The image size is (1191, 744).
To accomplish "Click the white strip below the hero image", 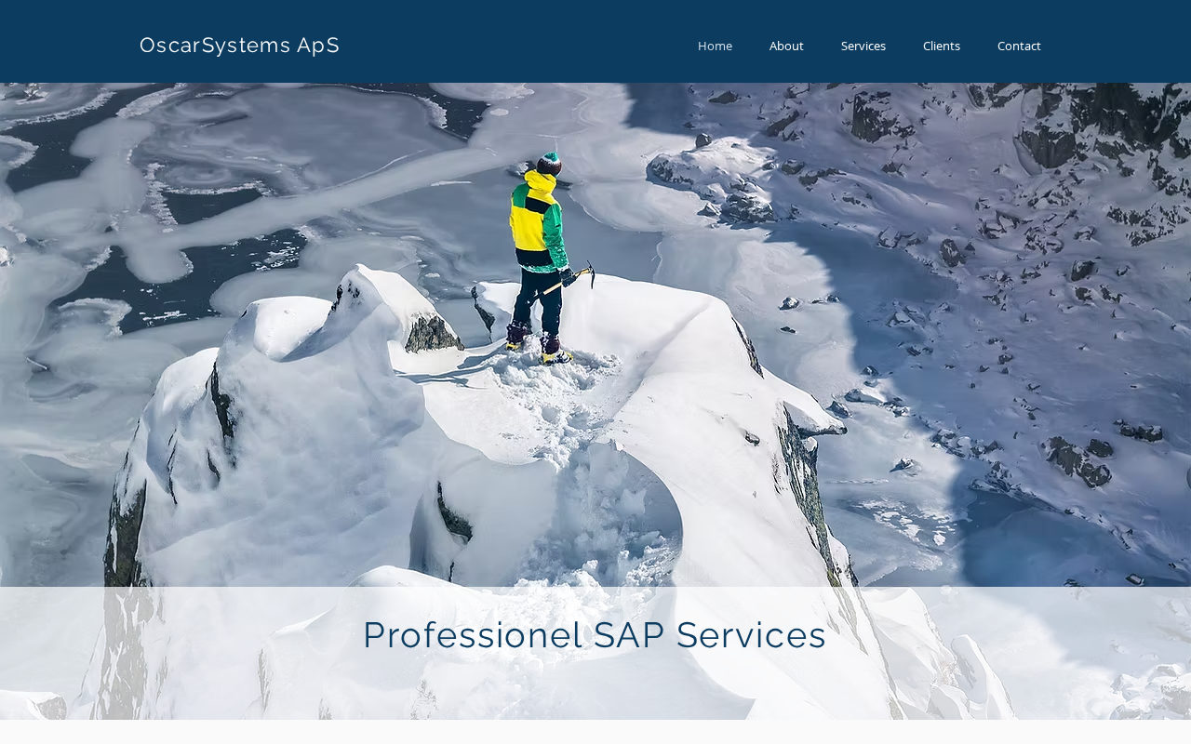I will pos(595,732).
